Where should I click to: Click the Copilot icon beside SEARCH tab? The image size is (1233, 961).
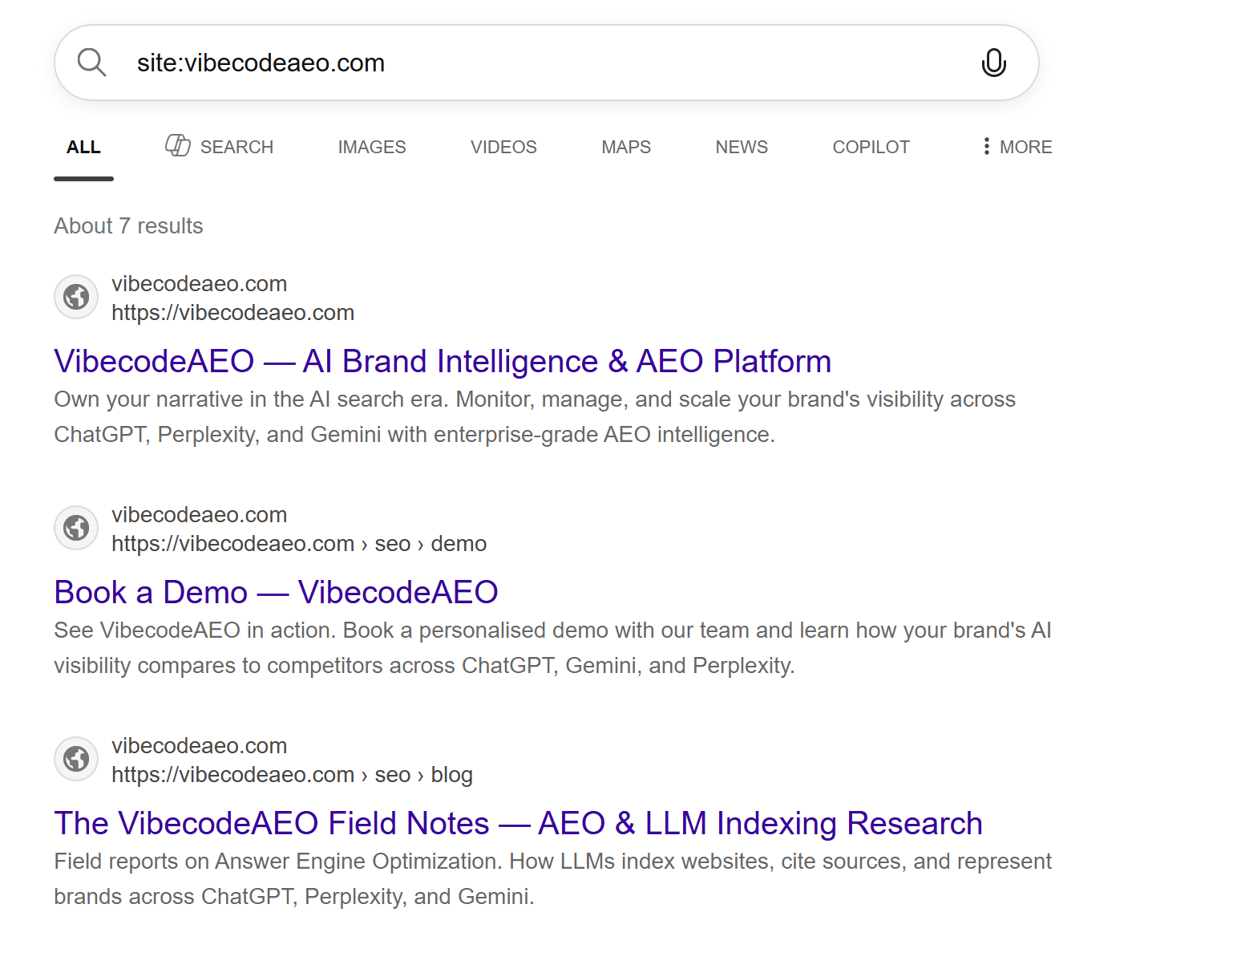click(178, 145)
